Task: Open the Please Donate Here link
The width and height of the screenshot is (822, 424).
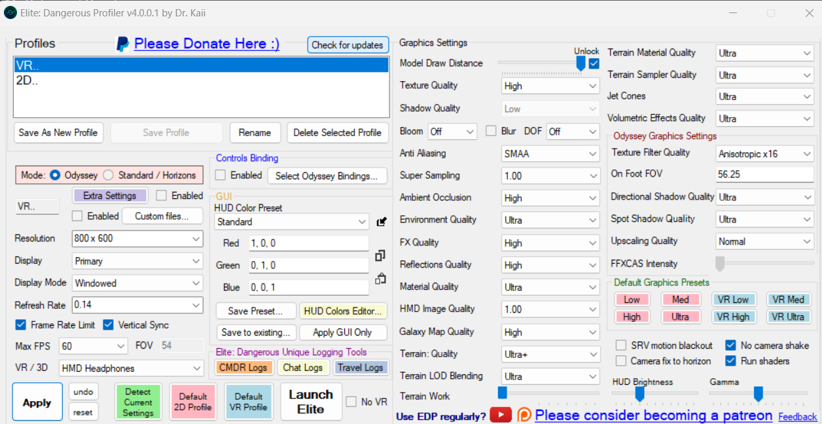Action: point(207,44)
